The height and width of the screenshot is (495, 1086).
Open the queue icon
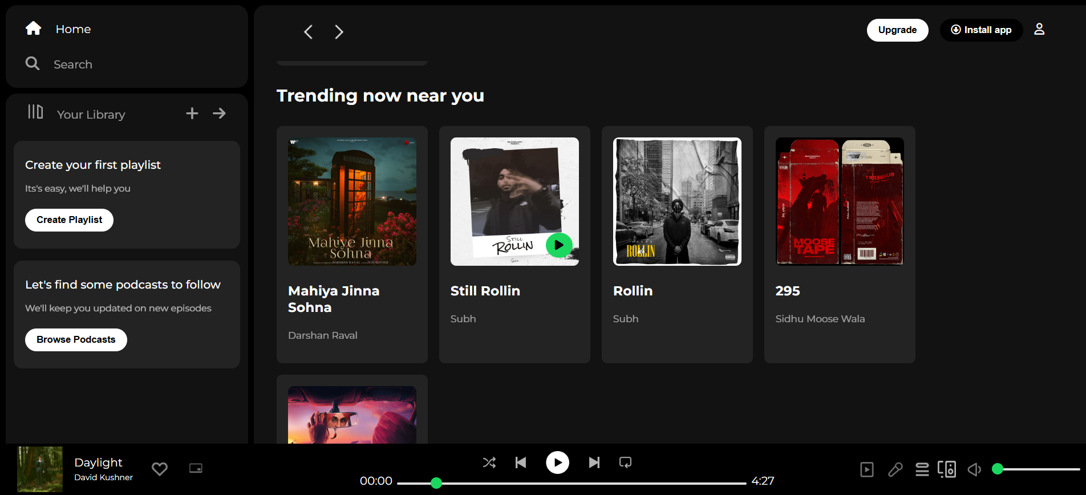point(922,469)
